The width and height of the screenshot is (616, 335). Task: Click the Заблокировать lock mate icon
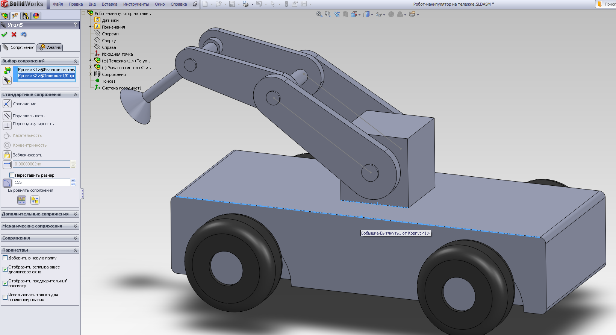7,155
